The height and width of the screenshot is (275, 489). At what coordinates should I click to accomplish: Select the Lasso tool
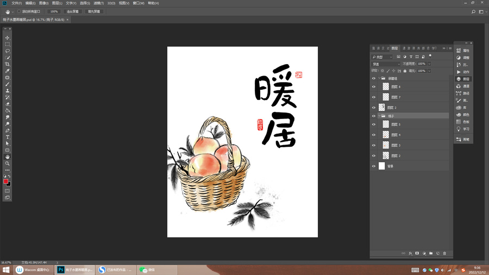(7, 51)
